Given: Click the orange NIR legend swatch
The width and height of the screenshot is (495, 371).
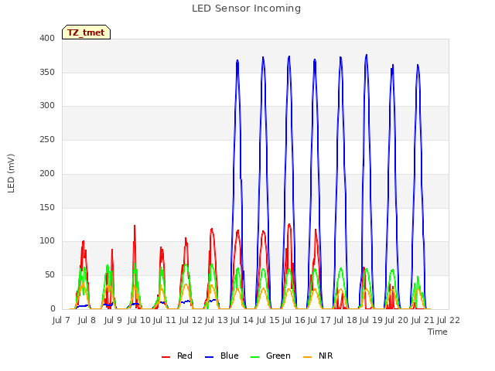Looking at the screenshot, I should tap(307, 357).
